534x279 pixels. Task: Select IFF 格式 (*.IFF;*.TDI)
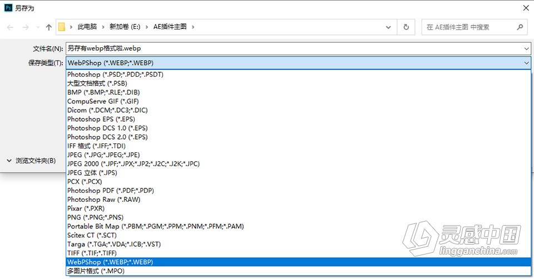(x=298, y=146)
